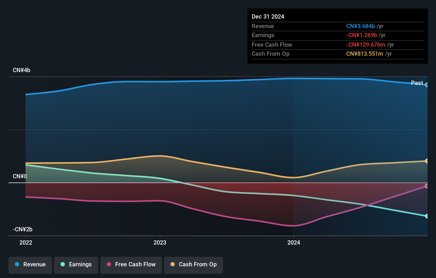Toggle the Revenue series visibility
Viewport: 436px width, 278px height.
tap(30, 264)
